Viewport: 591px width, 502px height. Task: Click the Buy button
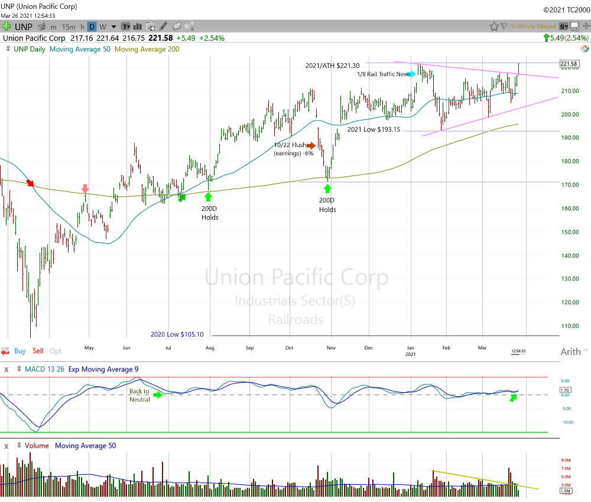click(x=20, y=351)
